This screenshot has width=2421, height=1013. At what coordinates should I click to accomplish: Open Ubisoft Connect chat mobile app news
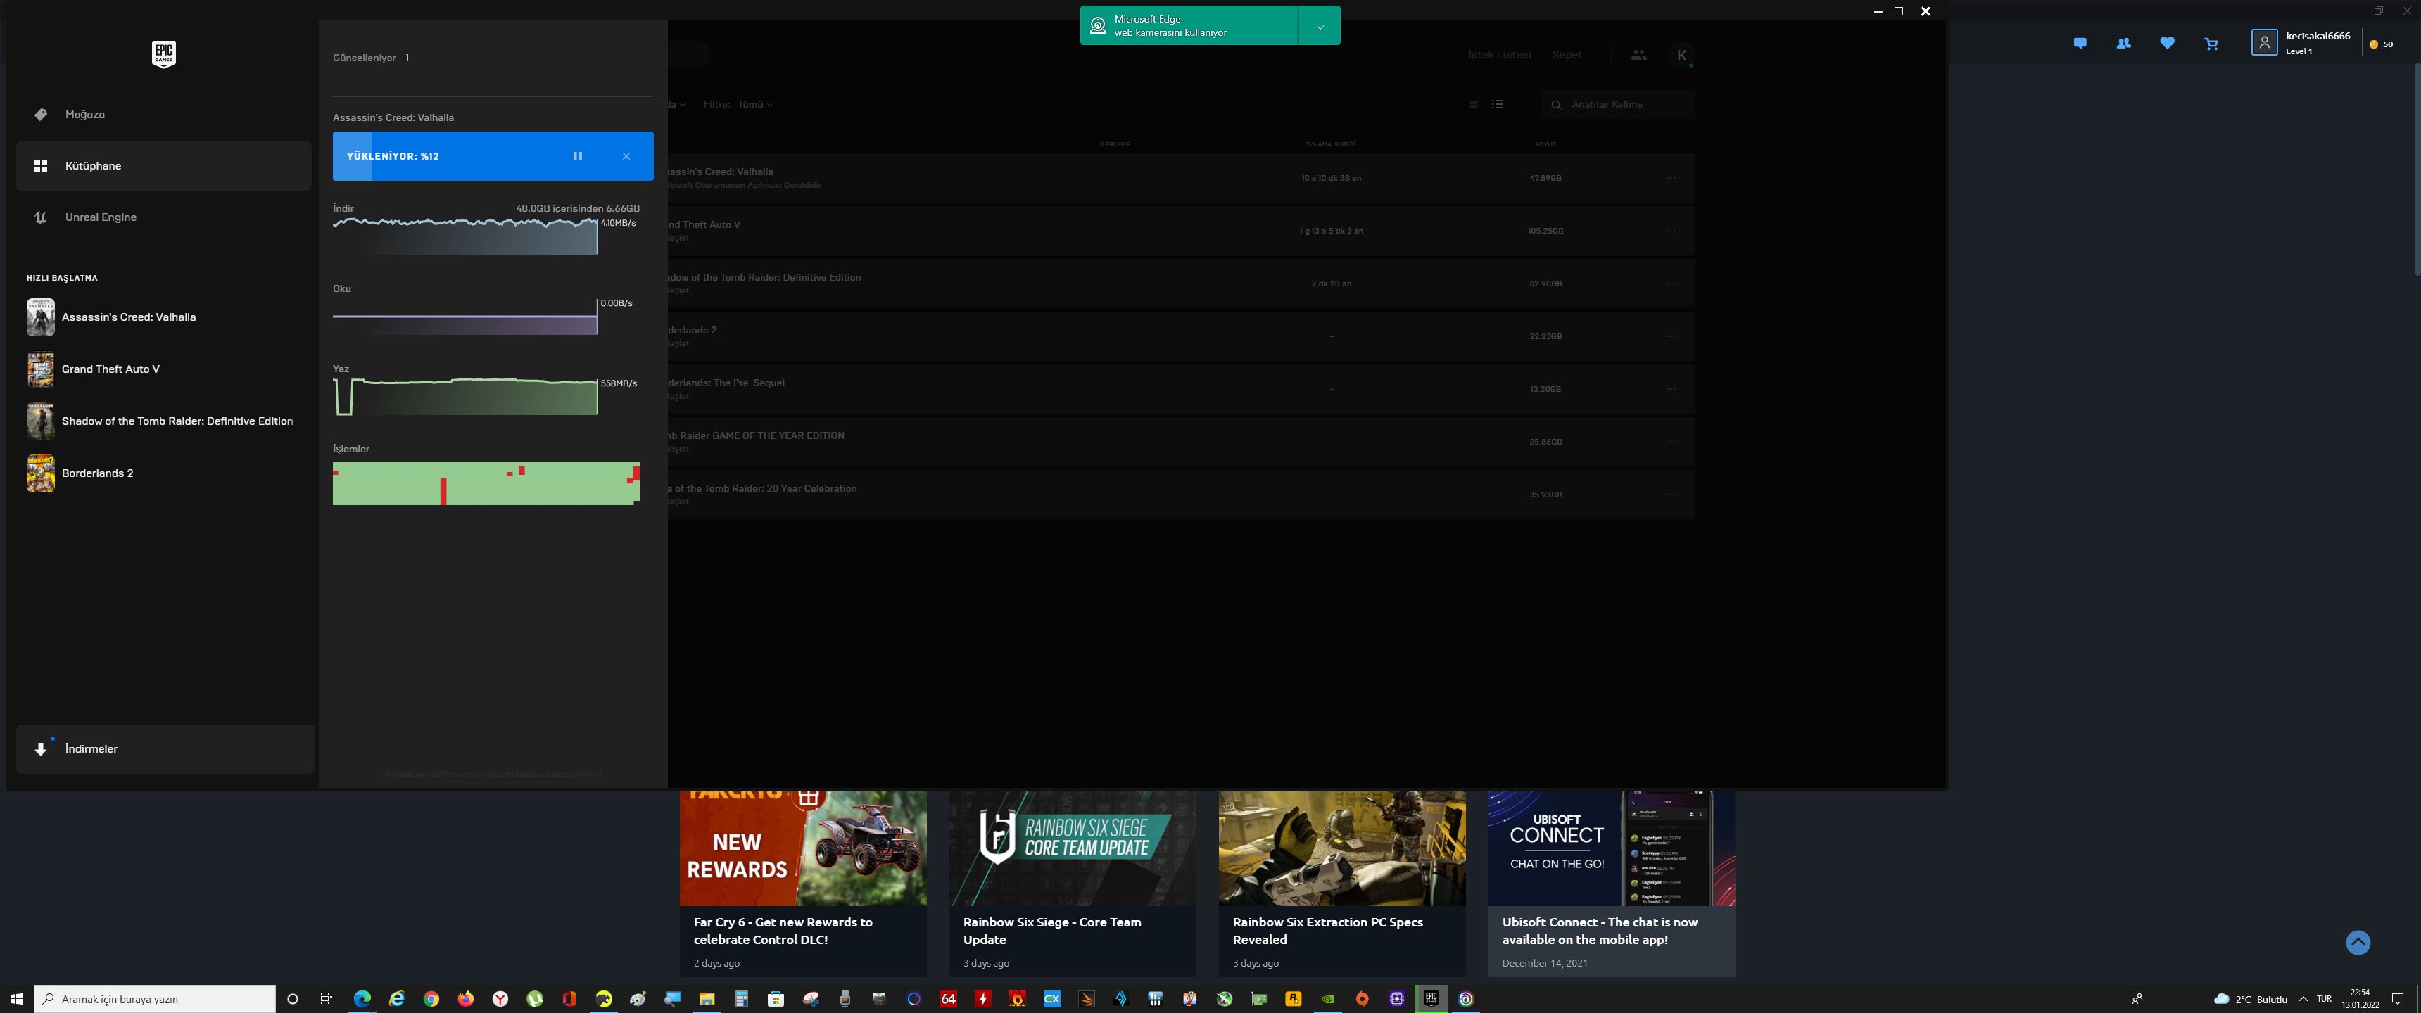1612,884
